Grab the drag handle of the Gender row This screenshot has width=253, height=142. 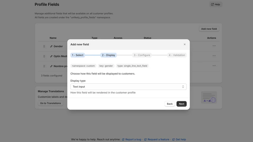[44, 46]
